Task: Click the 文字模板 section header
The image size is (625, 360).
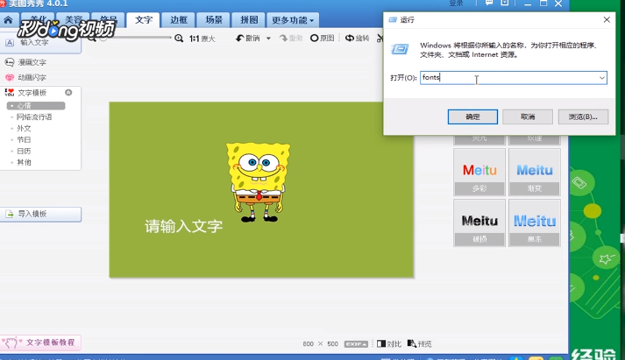Action: (x=32, y=93)
